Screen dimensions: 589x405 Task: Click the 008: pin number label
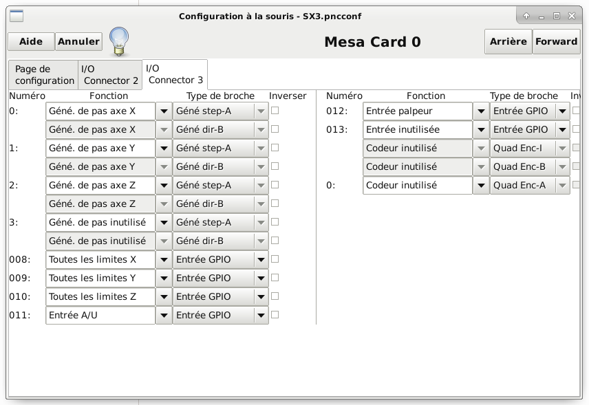[20, 259]
